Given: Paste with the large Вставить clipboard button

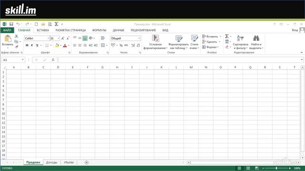Looking at the screenshot, I should [8, 42].
